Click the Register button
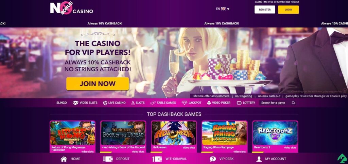348x164 pixels. (x=265, y=10)
